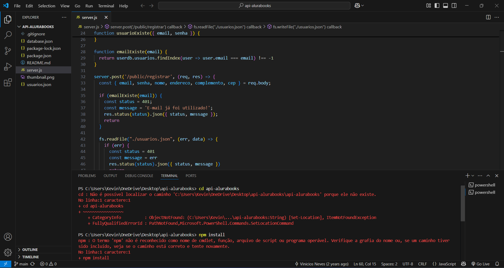Viewport: 504px width, 268px height.
Task: Expand the OUTLINE section
Action: click(43, 250)
